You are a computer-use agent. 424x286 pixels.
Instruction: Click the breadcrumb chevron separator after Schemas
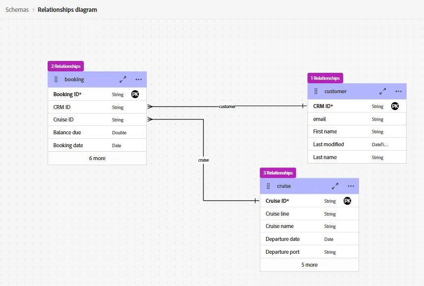[33, 10]
